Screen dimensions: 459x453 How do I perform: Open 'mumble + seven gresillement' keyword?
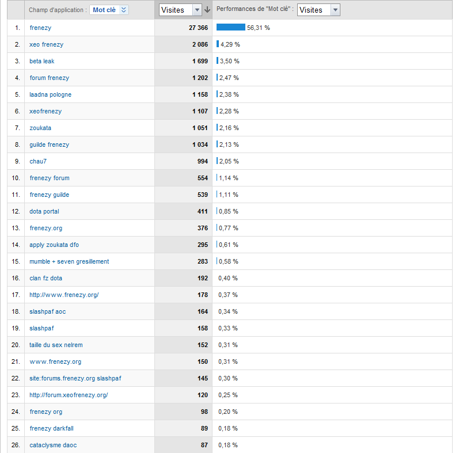click(69, 261)
